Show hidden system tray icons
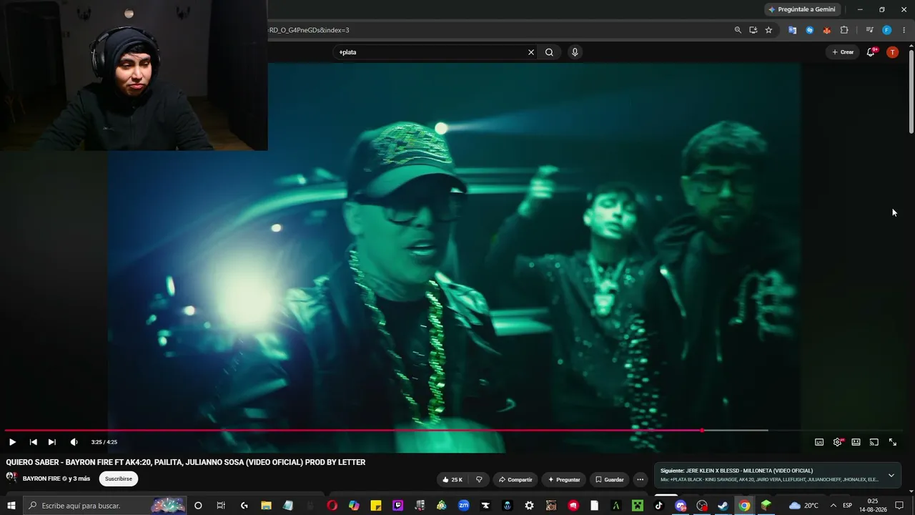 (x=833, y=506)
